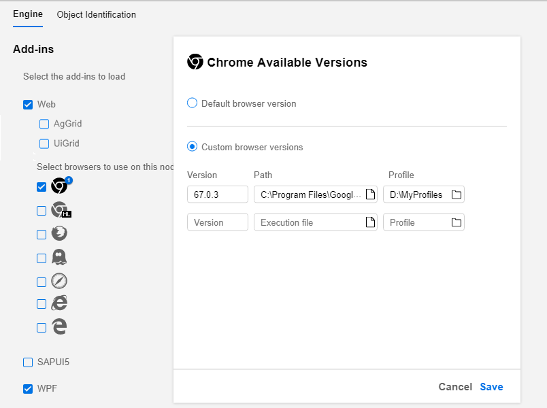This screenshot has height=408, width=547.
Task: Click the Firefox browser icon
Action: (x=60, y=234)
